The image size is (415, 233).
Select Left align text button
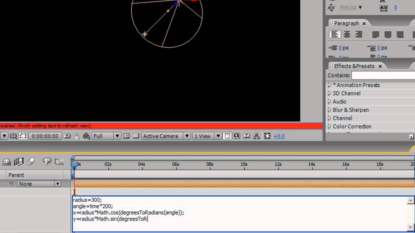click(x=335, y=34)
